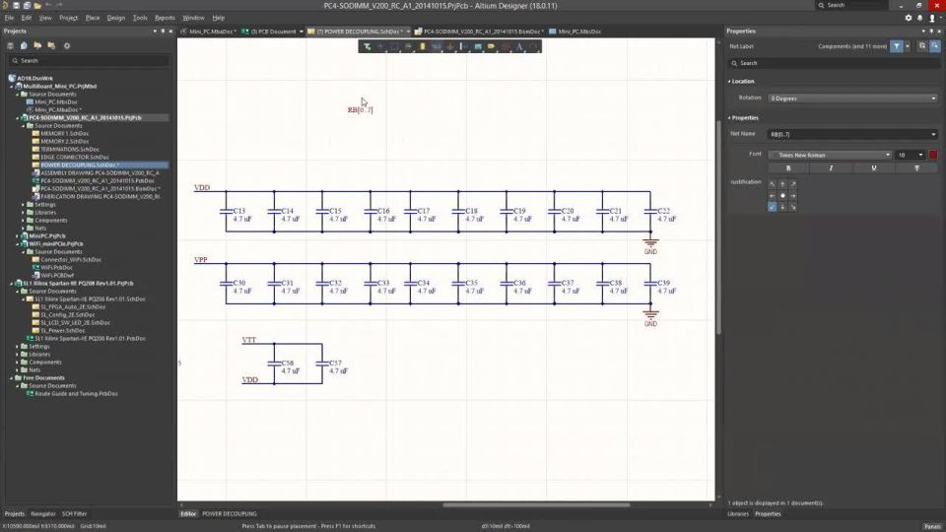
Task: Open the File menu
Action: pos(9,18)
